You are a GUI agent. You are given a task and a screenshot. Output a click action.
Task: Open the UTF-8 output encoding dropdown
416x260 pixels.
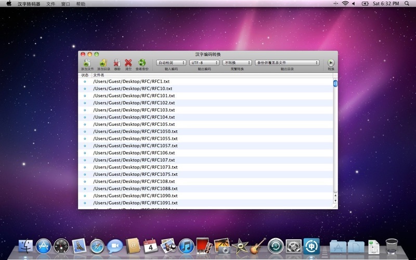click(204, 63)
